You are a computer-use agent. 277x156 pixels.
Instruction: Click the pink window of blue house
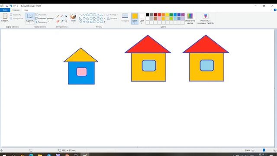[x=82, y=72]
